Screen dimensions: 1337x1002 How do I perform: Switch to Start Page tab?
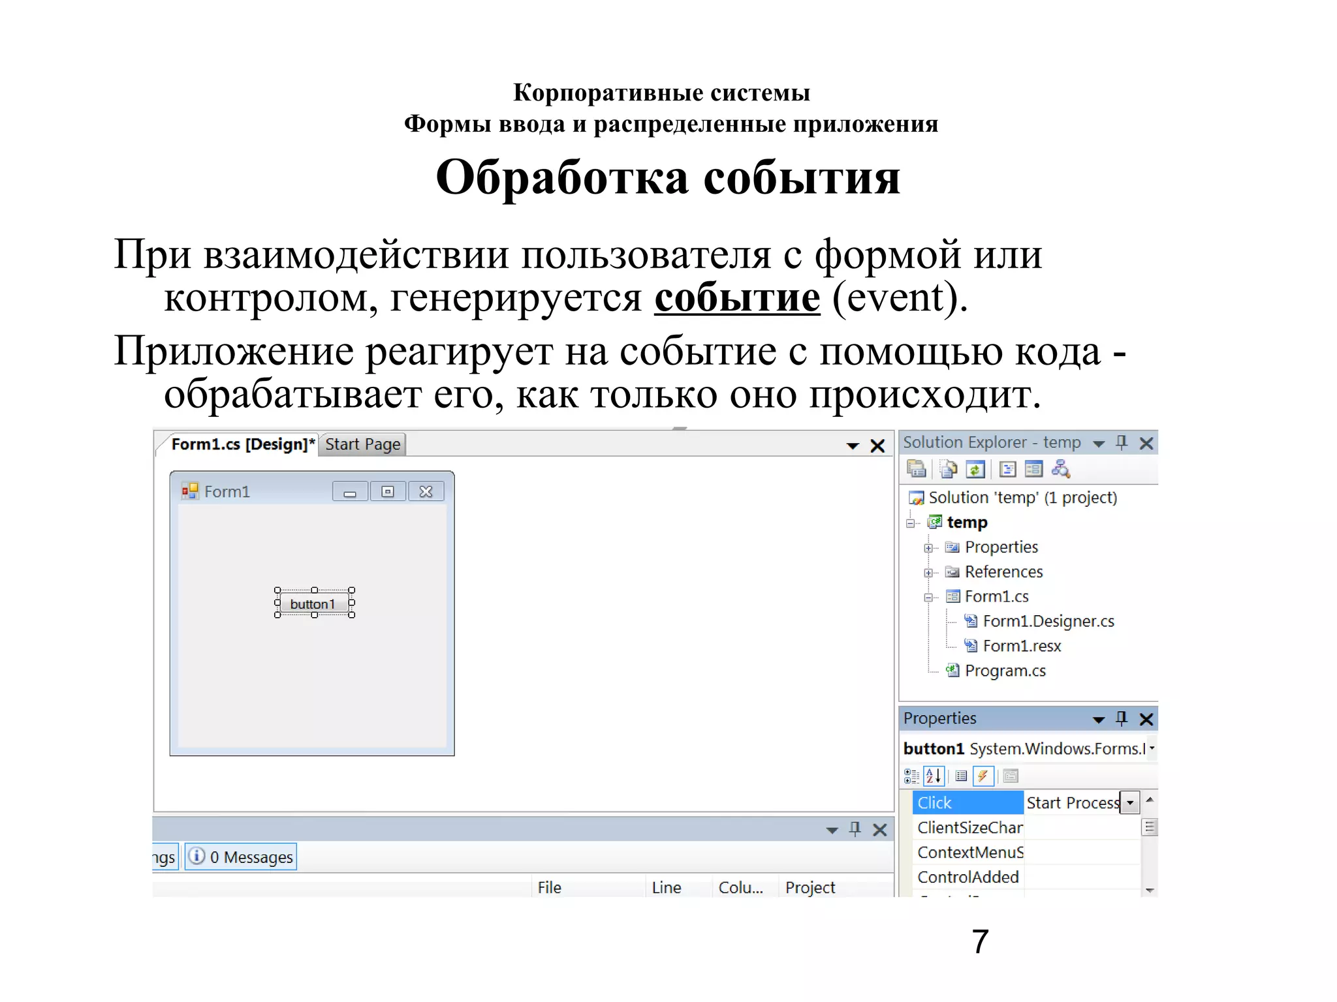[x=363, y=444]
